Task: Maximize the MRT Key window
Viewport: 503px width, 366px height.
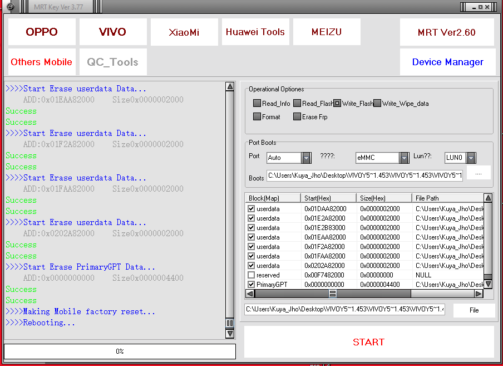Action: (481, 7)
